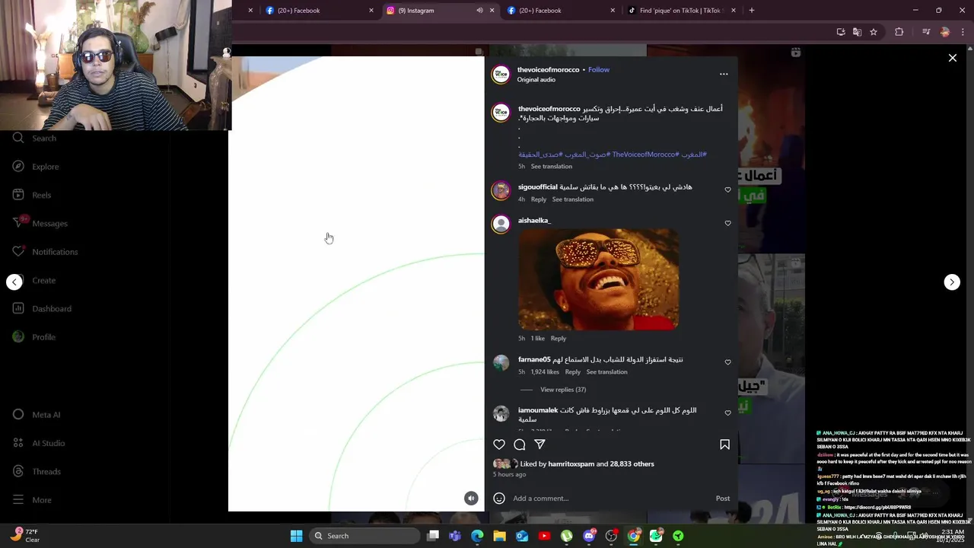Open thevoiceofmorocco profile from header
This screenshot has width=974, height=548.
548,69
